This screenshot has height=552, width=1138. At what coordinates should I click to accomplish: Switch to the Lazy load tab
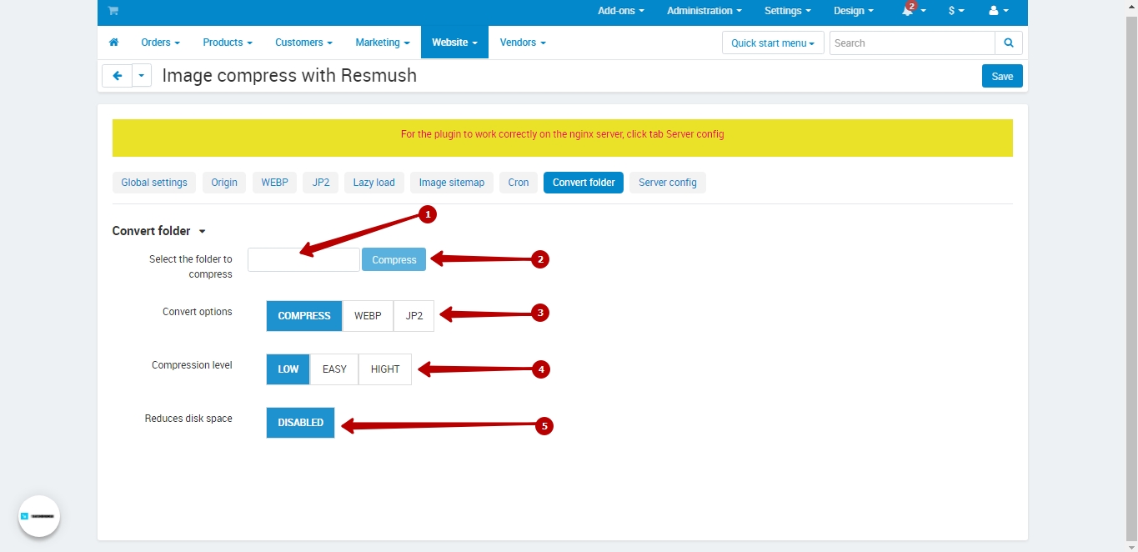(373, 183)
